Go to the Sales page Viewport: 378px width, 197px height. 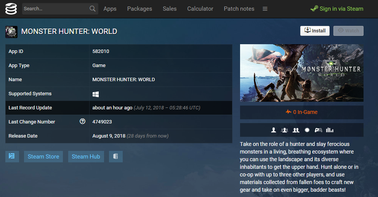tap(170, 9)
